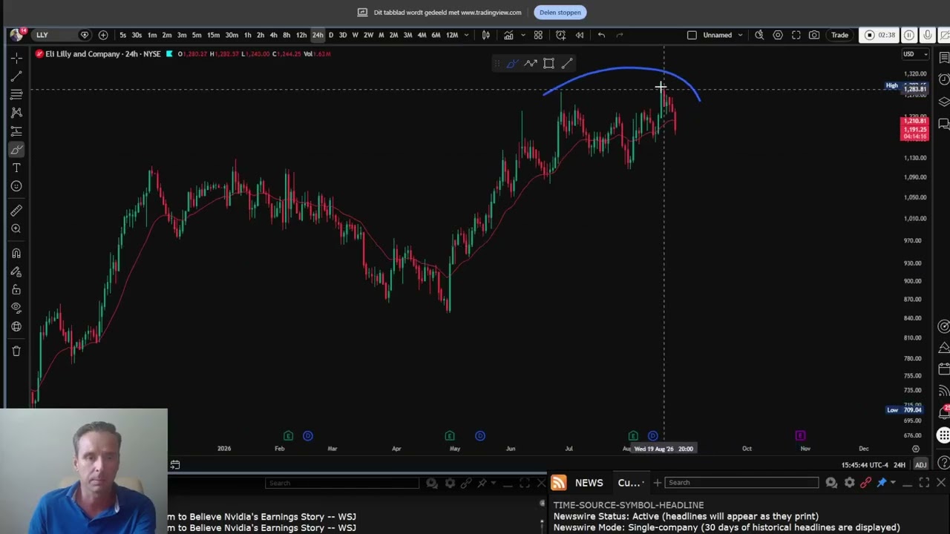Open the candlestick chart type selector
The width and height of the screenshot is (950, 534).
[486, 35]
